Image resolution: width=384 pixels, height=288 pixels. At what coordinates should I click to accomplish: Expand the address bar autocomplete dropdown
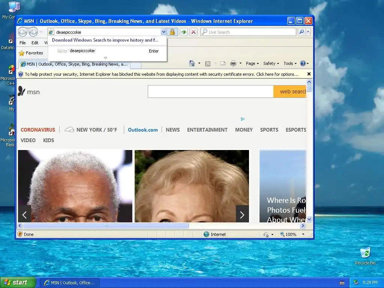(163, 32)
